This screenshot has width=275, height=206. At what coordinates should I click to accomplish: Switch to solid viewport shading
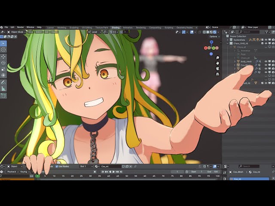(x=208, y=32)
